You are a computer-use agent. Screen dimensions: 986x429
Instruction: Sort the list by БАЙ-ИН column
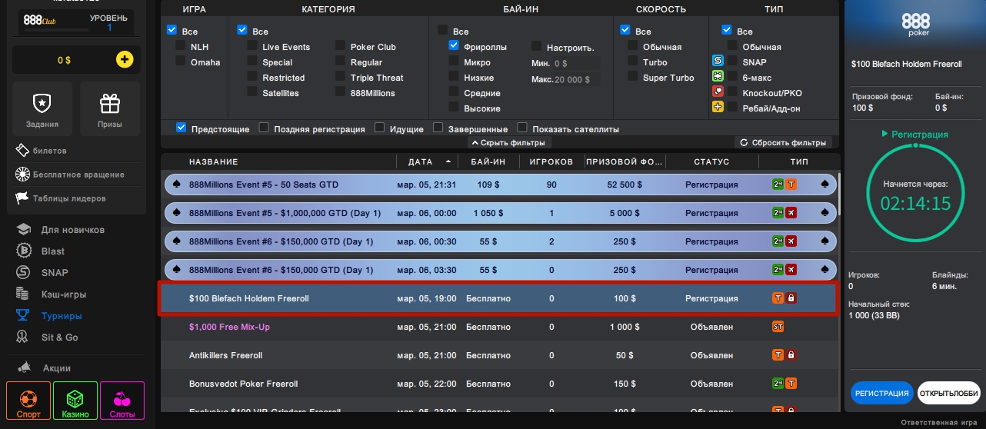pyautogui.click(x=489, y=162)
